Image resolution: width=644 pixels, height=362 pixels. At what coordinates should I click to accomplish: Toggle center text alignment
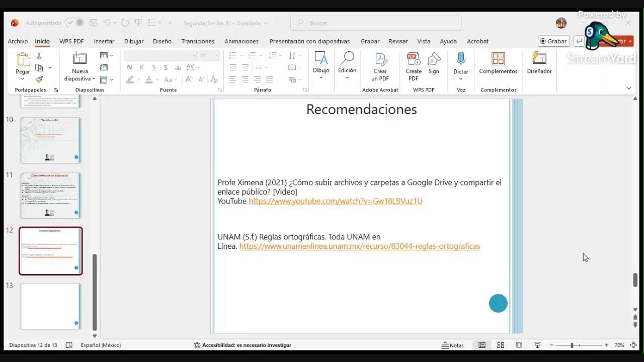tap(245, 79)
